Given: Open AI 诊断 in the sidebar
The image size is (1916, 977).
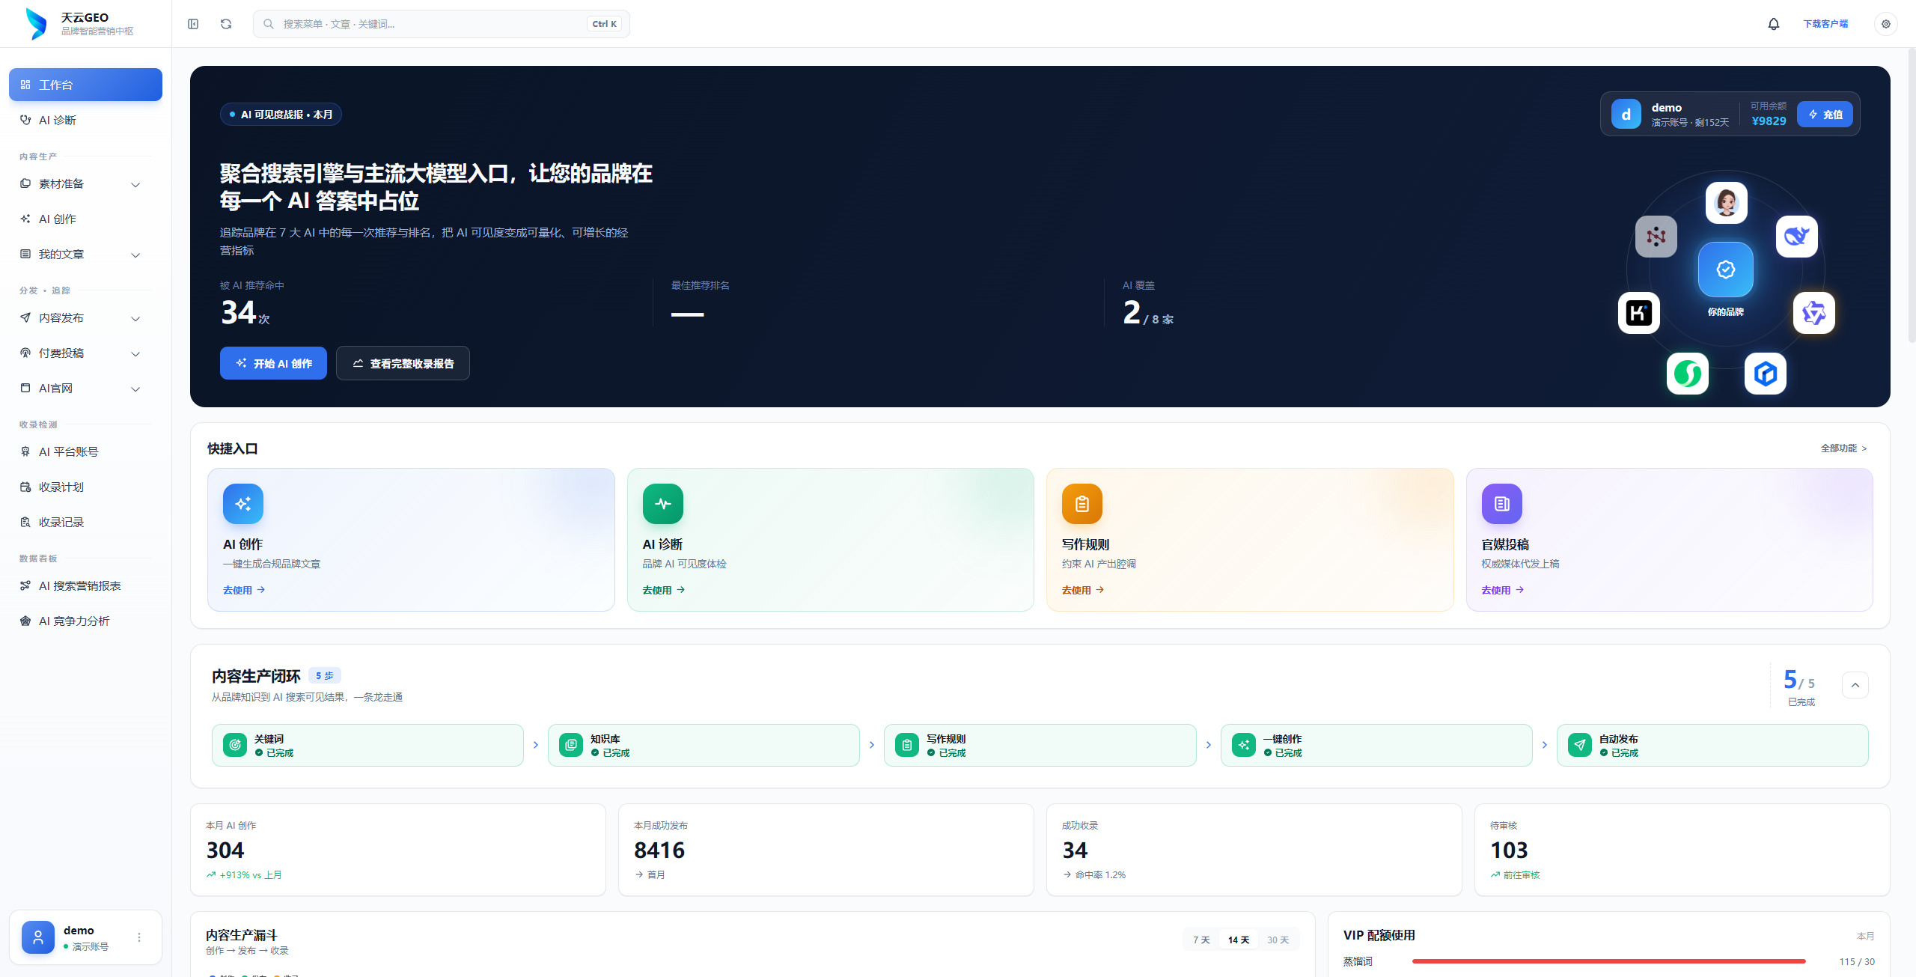Looking at the screenshot, I should point(85,121).
